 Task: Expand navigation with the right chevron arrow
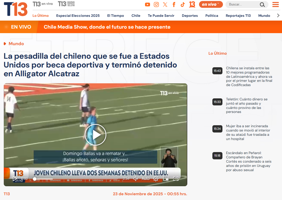[x=278, y=16]
